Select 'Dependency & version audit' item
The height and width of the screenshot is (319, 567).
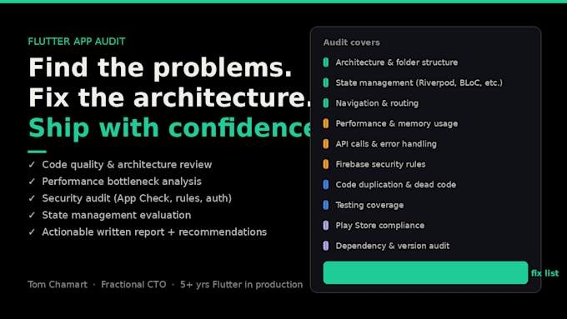click(x=393, y=246)
